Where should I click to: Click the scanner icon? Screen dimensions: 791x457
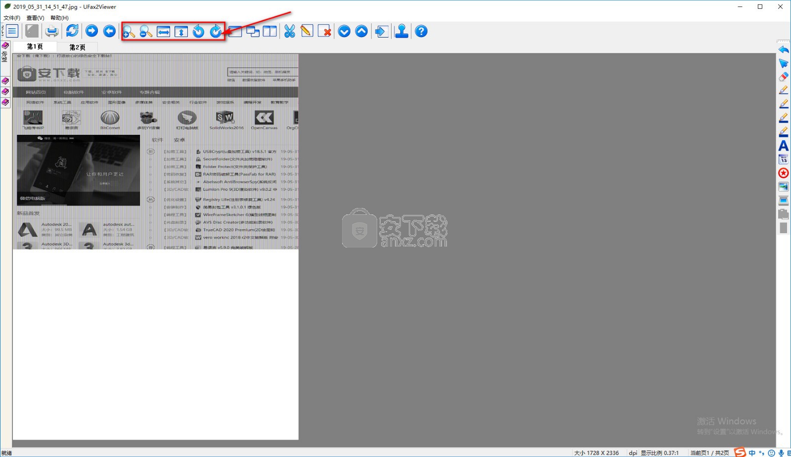(784, 200)
